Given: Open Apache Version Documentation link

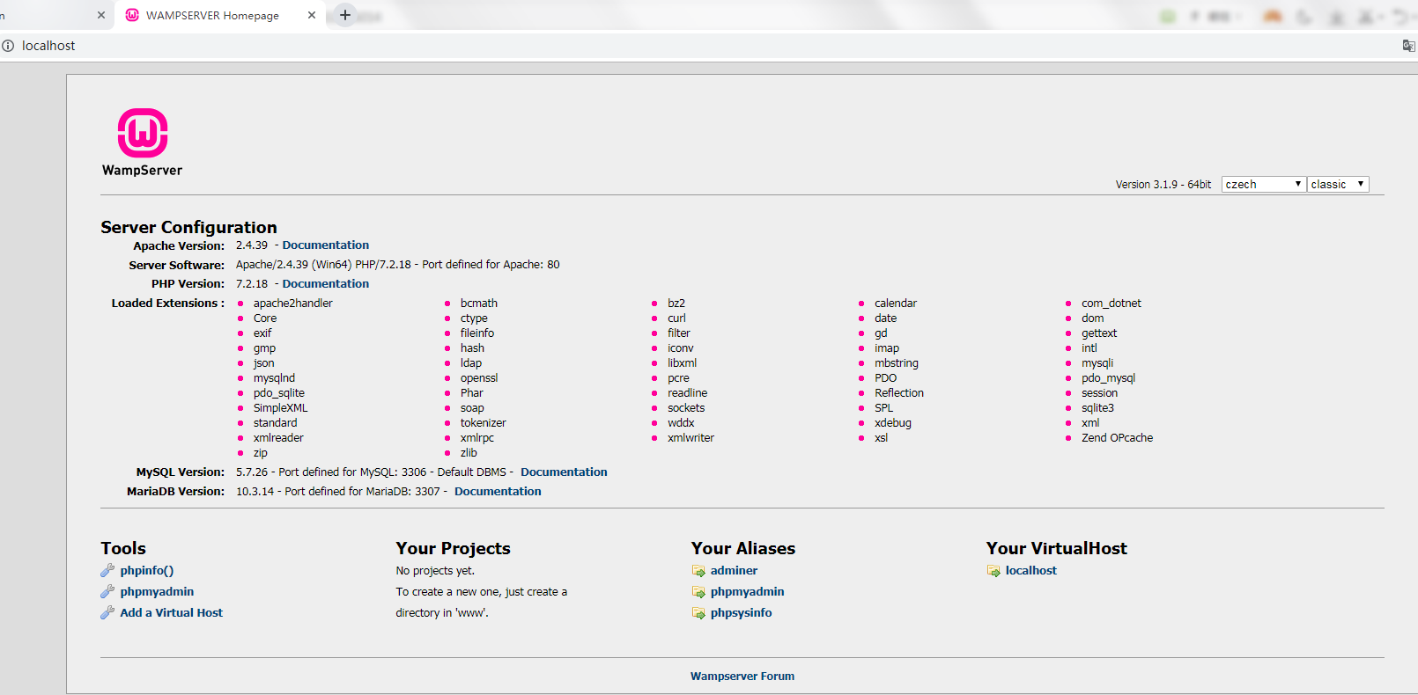Looking at the screenshot, I should pos(326,245).
